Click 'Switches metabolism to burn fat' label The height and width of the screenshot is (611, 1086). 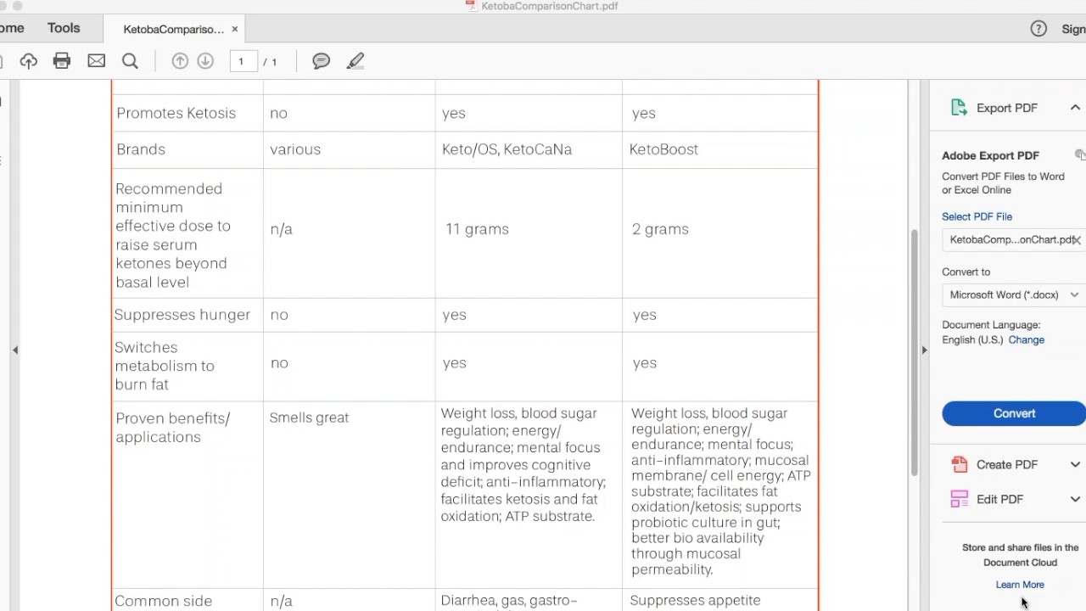(x=165, y=366)
